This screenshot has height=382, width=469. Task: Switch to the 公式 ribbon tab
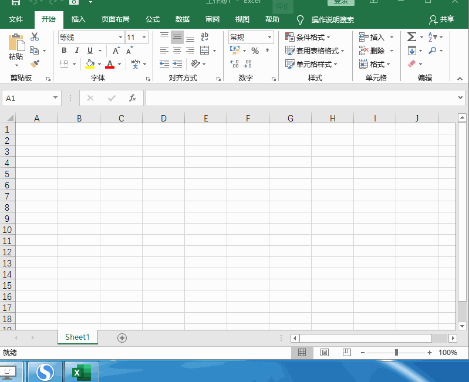click(x=153, y=19)
